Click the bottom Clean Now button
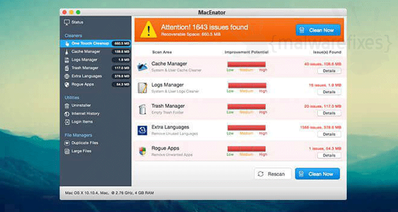Image resolution: width=398 pixels, height=212 pixels. (x=317, y=174)
